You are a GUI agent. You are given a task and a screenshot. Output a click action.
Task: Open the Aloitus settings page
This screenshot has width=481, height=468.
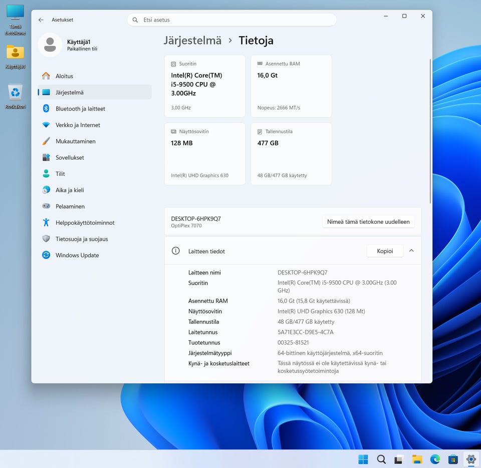[95, 76]
